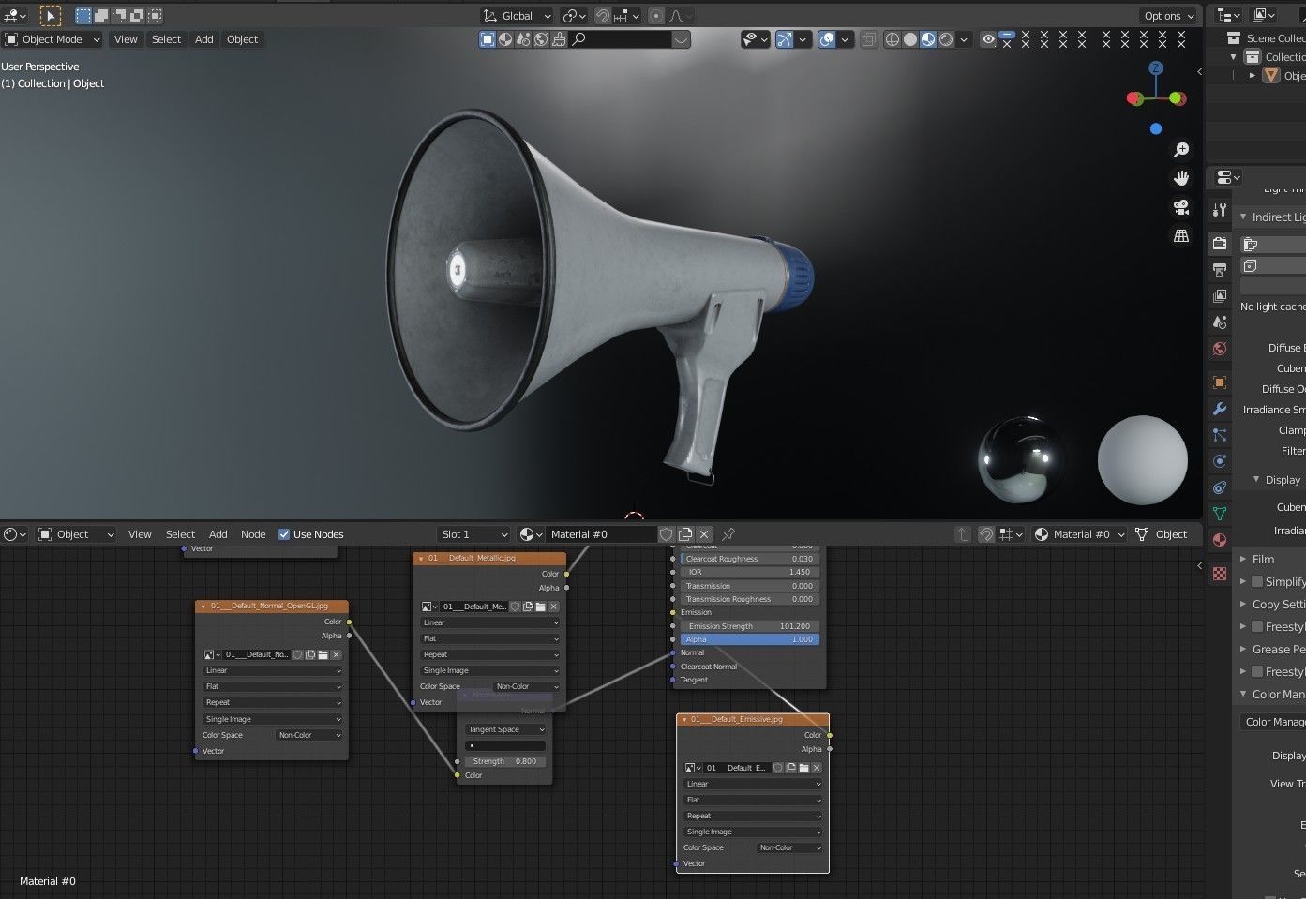1306x899 pixels.
Task: Switch to material preview shading
Action: coord(928,39)
